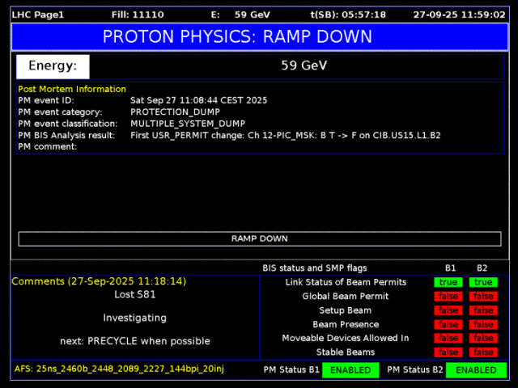
Task: Select the Energy label box
Action: [x=53, y=65]
